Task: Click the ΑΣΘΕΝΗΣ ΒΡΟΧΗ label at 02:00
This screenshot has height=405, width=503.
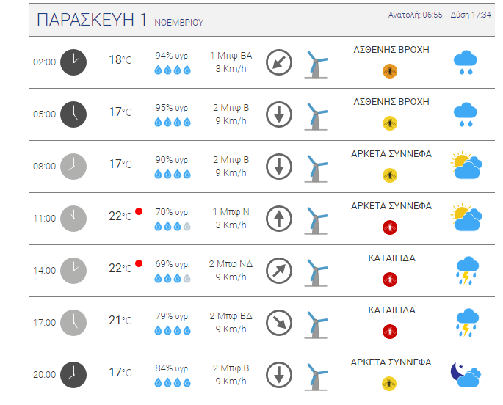Action: point(391,50)
